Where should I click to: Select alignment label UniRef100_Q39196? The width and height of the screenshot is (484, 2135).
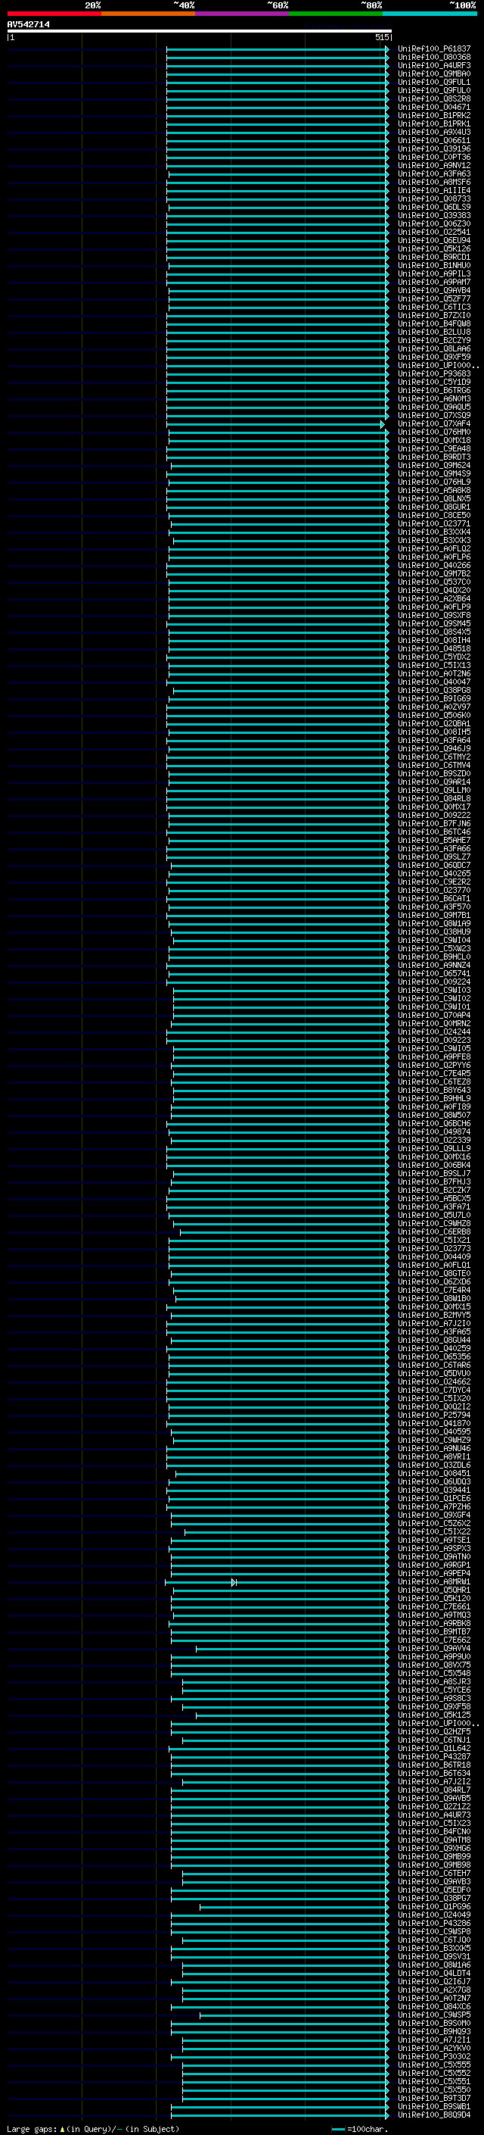point(434,149)
